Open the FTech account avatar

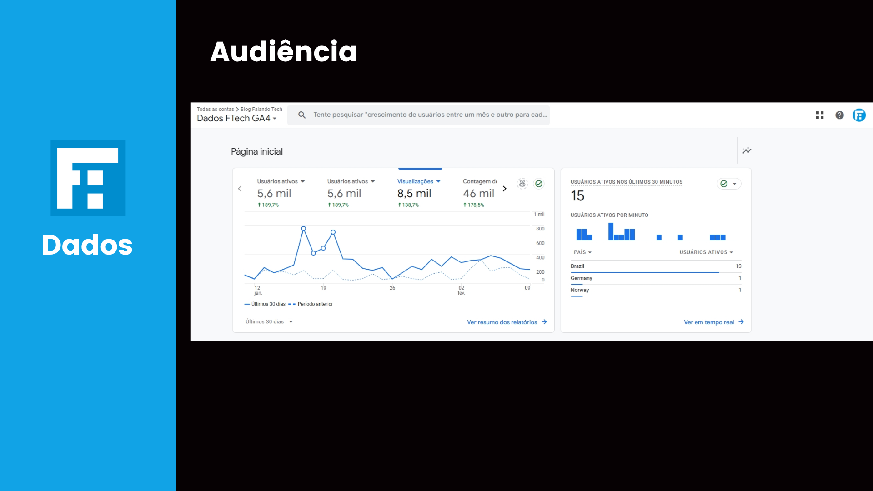[859, 115]
